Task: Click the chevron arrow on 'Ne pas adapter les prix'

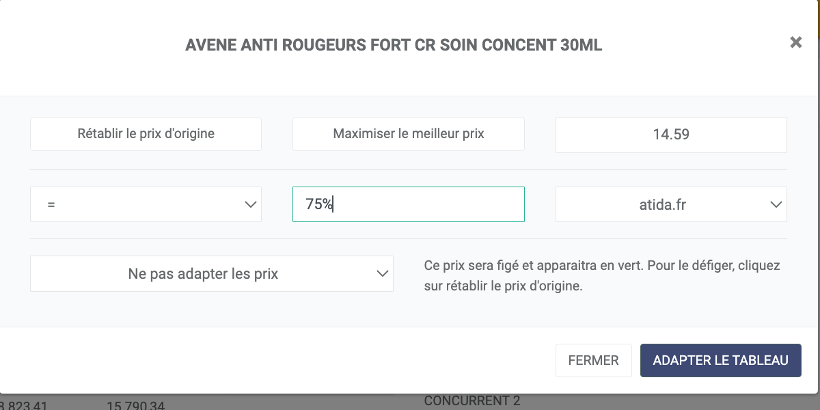Action: pos(382,273)
